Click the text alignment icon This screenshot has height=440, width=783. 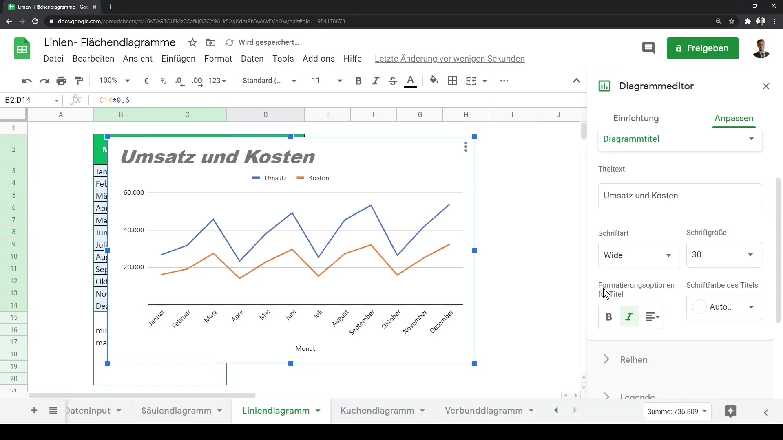[652, 317]
